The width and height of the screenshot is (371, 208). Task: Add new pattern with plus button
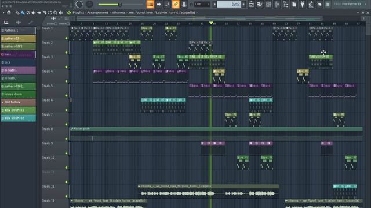243,4
